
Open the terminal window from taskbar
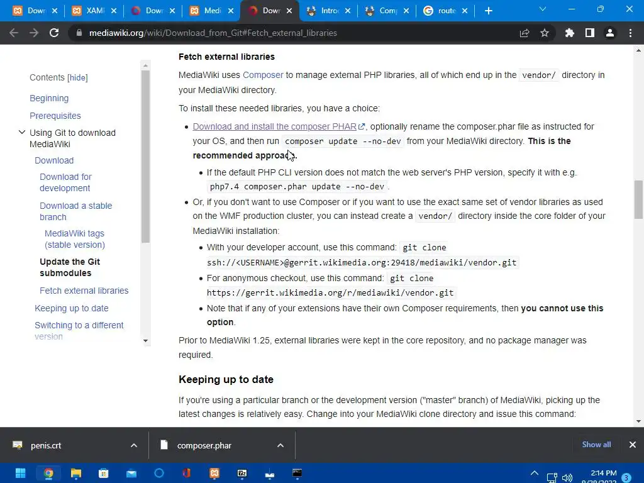click(297, 474)
